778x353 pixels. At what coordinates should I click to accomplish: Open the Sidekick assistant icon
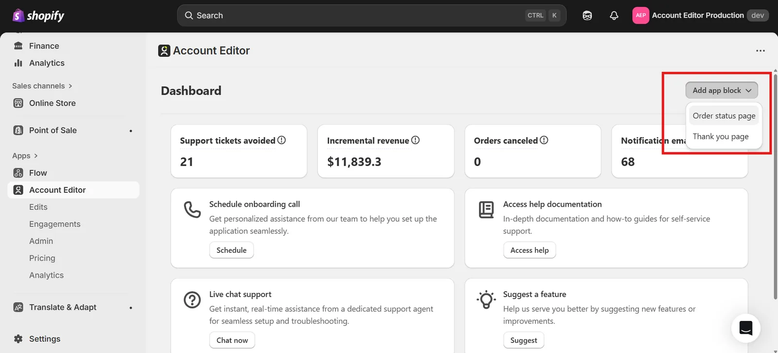[587, 16]
